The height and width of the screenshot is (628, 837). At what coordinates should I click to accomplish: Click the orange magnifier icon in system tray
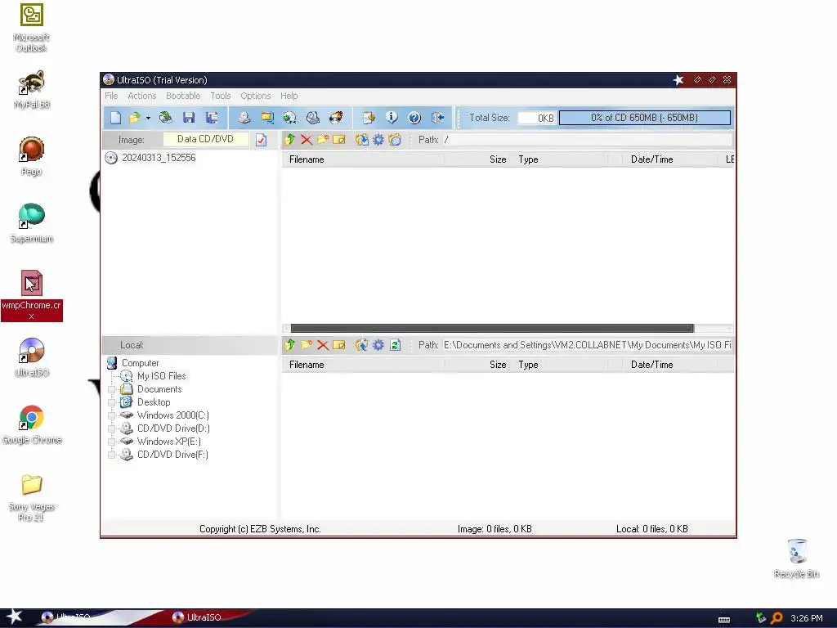[777, 618]
